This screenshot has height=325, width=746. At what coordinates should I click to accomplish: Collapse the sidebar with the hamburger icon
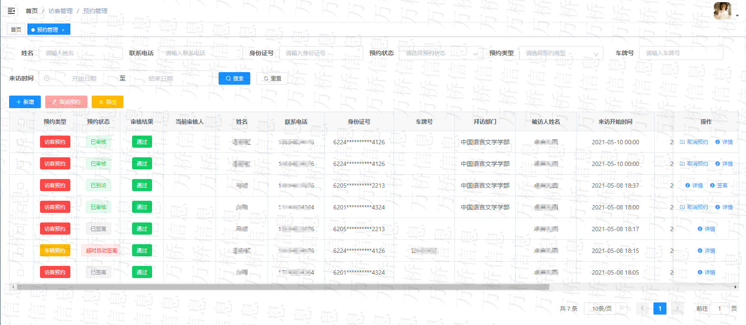click(x=11, y=11)
